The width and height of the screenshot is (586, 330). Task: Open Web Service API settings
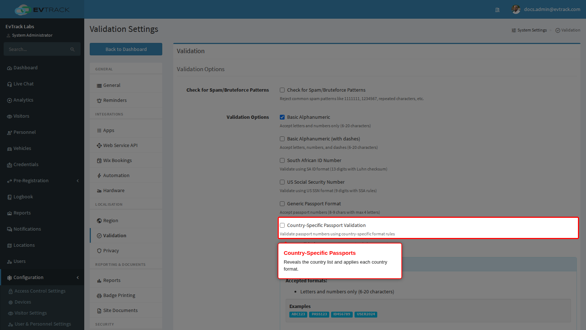[126, 146]
